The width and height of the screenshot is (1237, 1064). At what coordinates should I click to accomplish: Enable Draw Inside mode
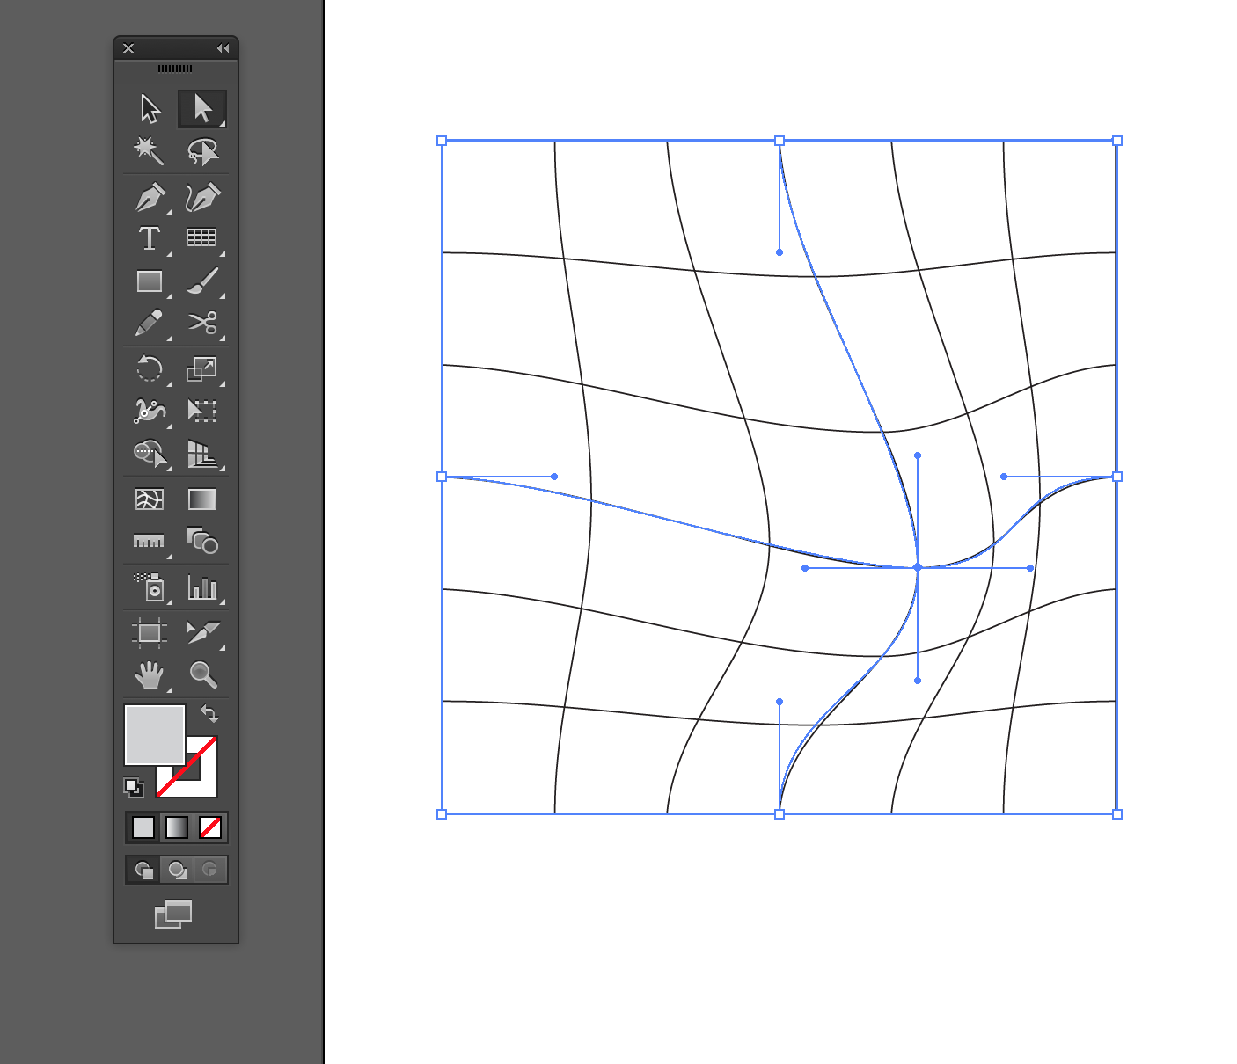[x=210, y=870]
